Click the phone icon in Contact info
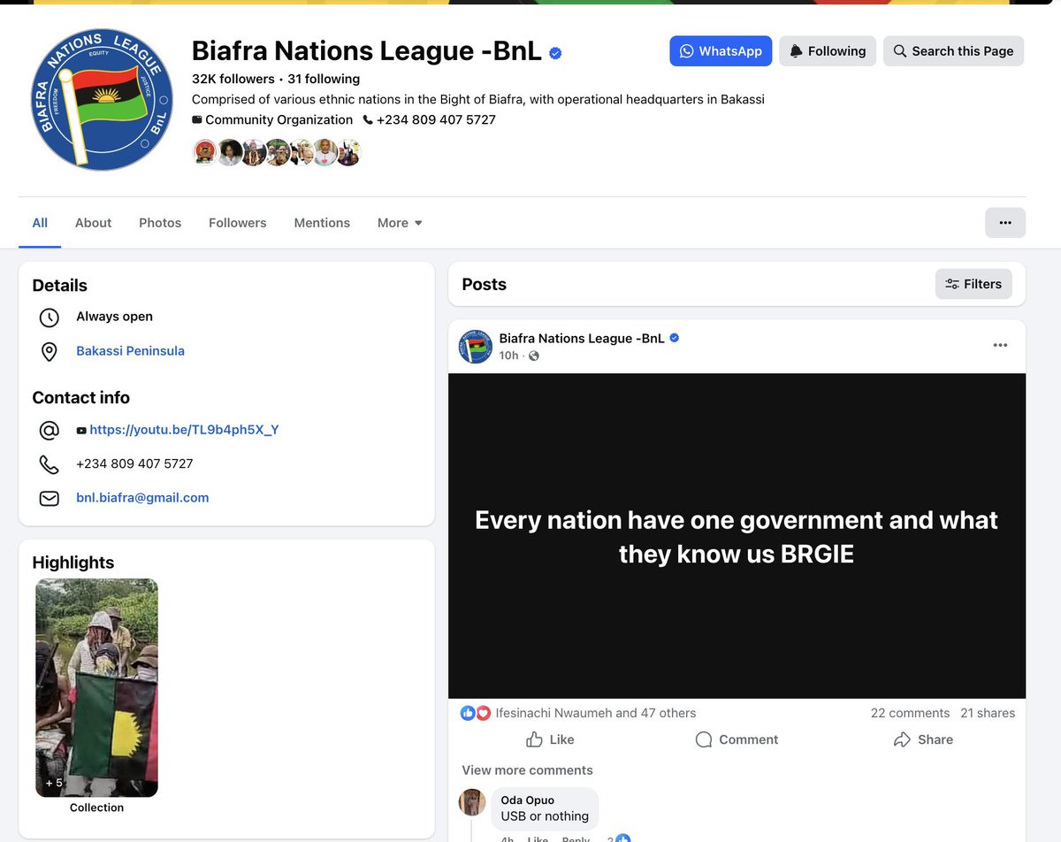This screenshot has height=842, width=1061. click(50, 464)
